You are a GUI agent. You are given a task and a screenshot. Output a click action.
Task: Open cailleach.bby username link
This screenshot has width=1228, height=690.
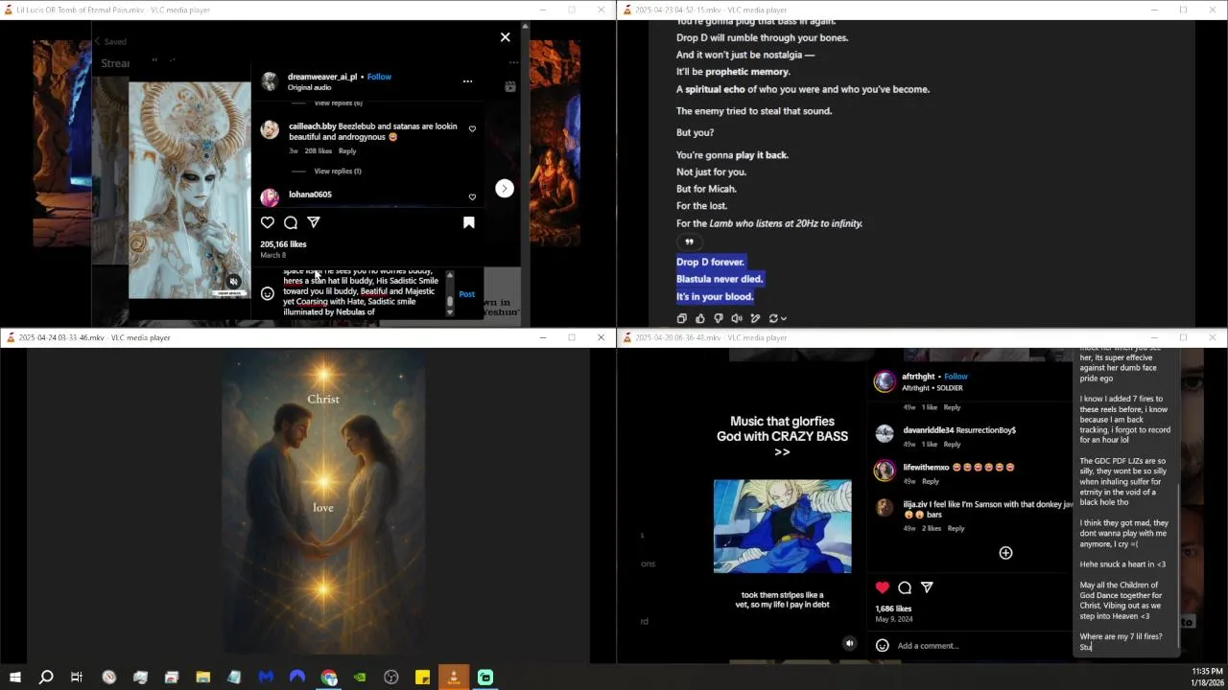pyautogui.click(x=312, y=126)
